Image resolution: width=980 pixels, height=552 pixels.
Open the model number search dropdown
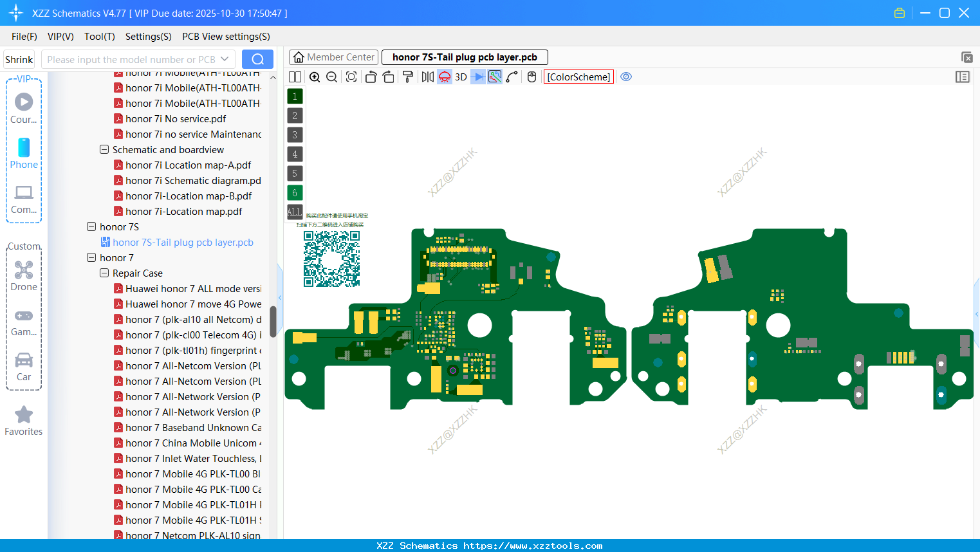225,60
